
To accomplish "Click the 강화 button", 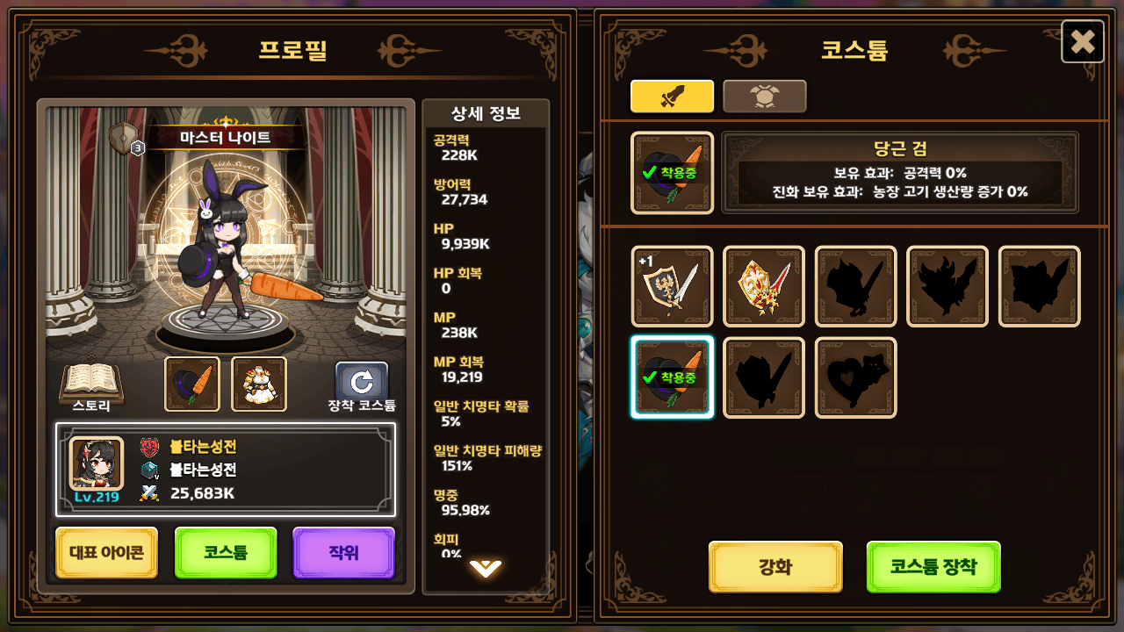I will [775, 567].
